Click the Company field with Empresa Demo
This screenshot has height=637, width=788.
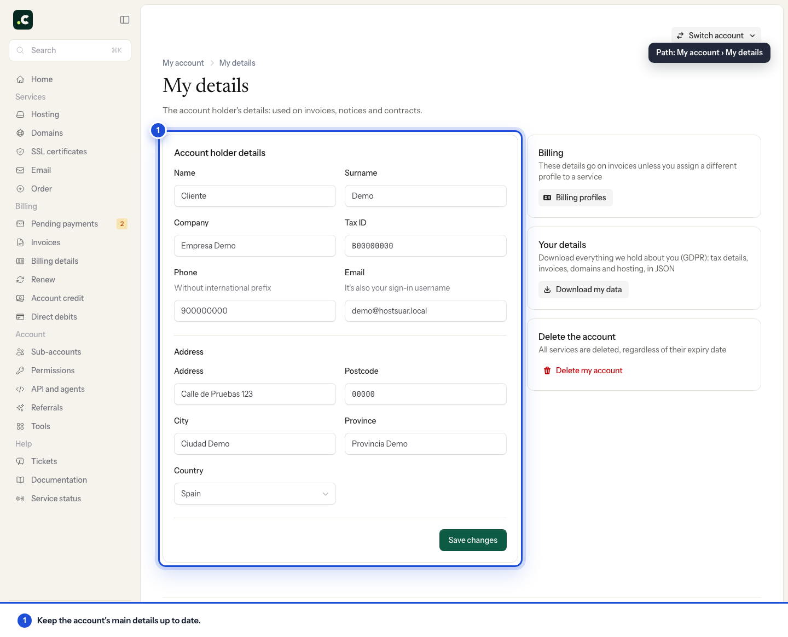click(255, 246)
